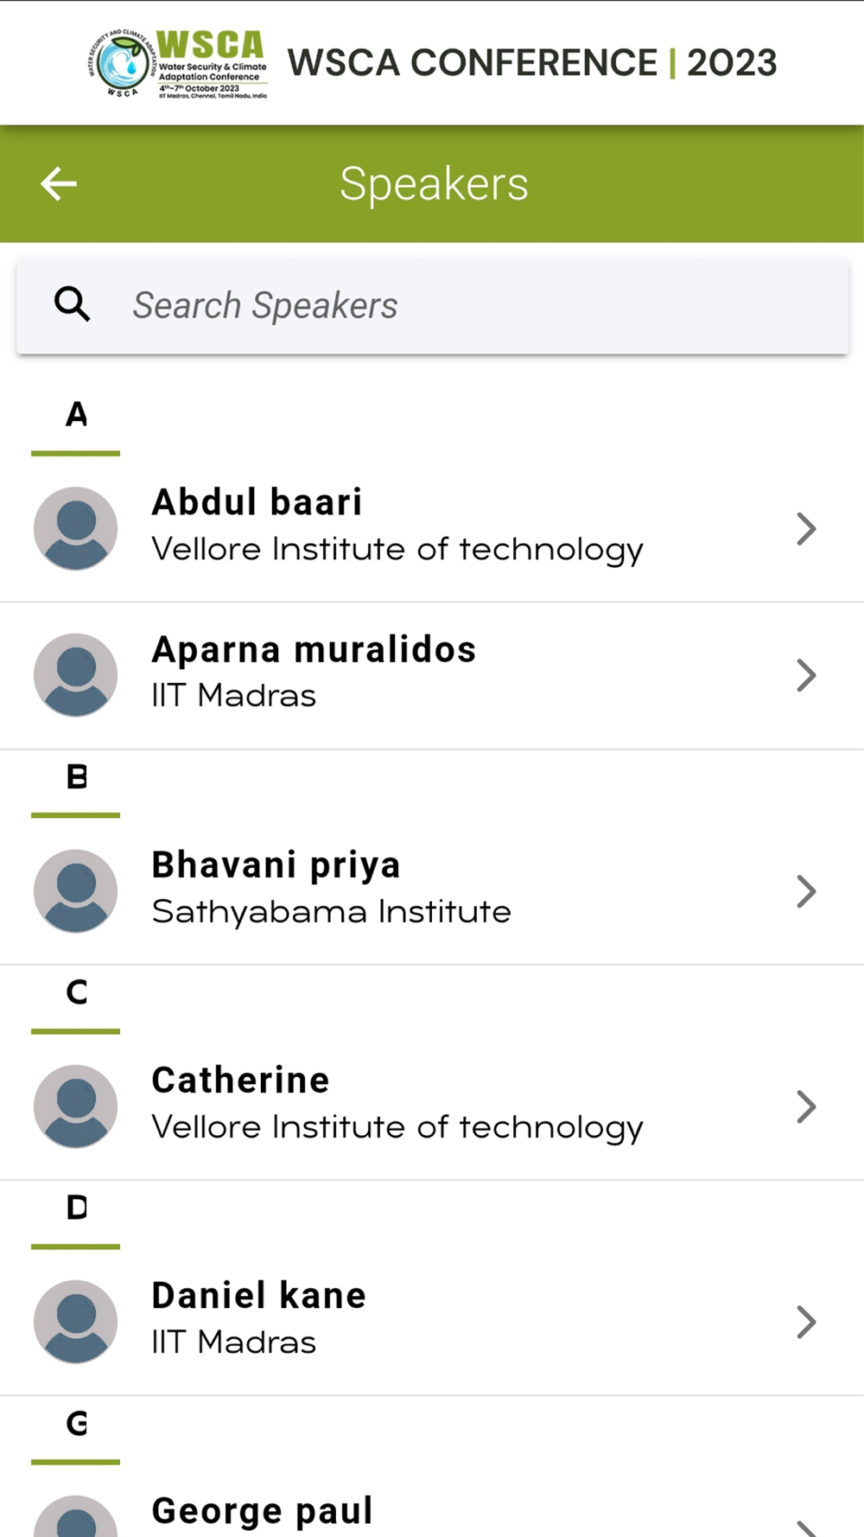The height and width of the screenshot is (1537, 864).
Task: Tap the back arrow in Speakers header
Action: point(59,184)
